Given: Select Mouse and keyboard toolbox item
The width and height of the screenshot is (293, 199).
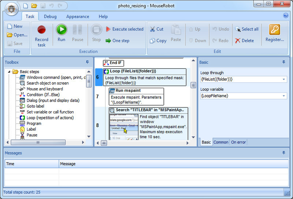Looking at the screenshot, I should coord(45,89).
